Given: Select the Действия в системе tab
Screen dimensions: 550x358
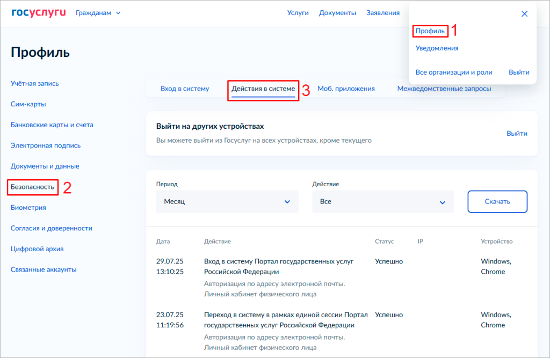Looking at the screenshot, I should pos(263,89).
